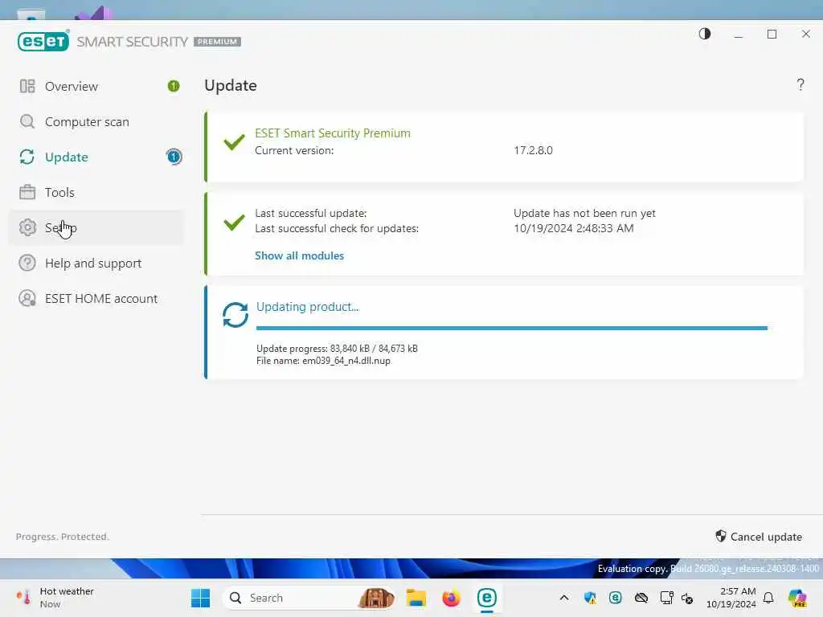Toggle the dark/light contrast mode icon
Image resolution: width=823 pixels, height=617 pixels.
(705, 34)
